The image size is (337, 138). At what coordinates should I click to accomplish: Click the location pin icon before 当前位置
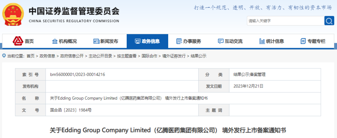click(4, 56)
